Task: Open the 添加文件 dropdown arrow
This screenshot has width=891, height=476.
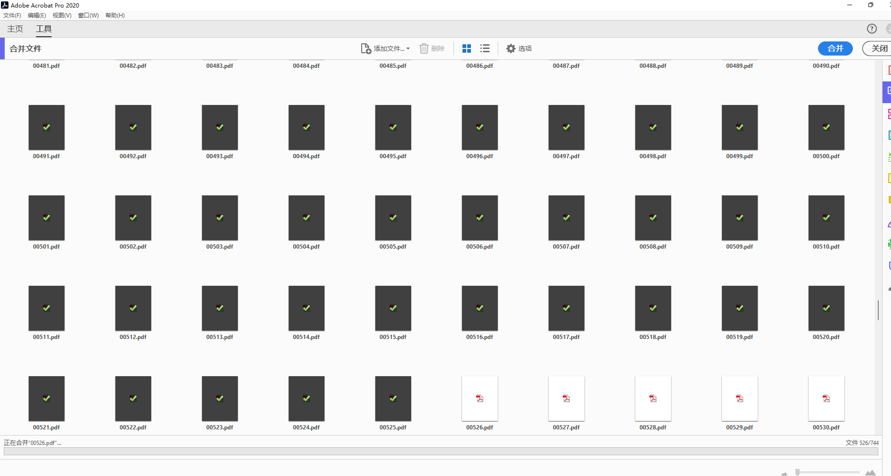Action: tap(408, 48)
